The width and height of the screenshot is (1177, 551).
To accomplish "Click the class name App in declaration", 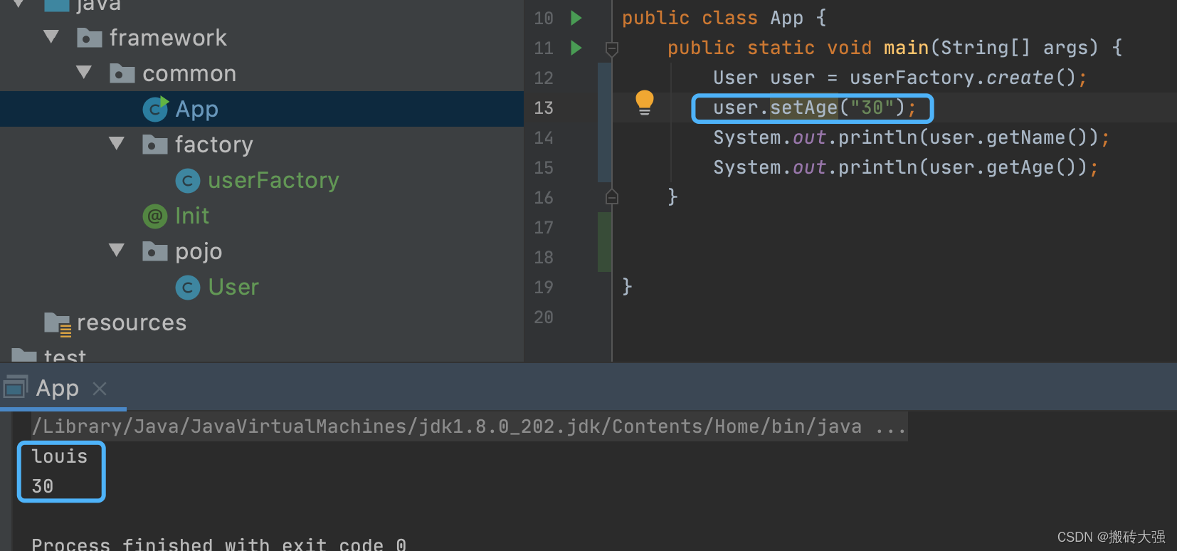I will coord(787,19).
